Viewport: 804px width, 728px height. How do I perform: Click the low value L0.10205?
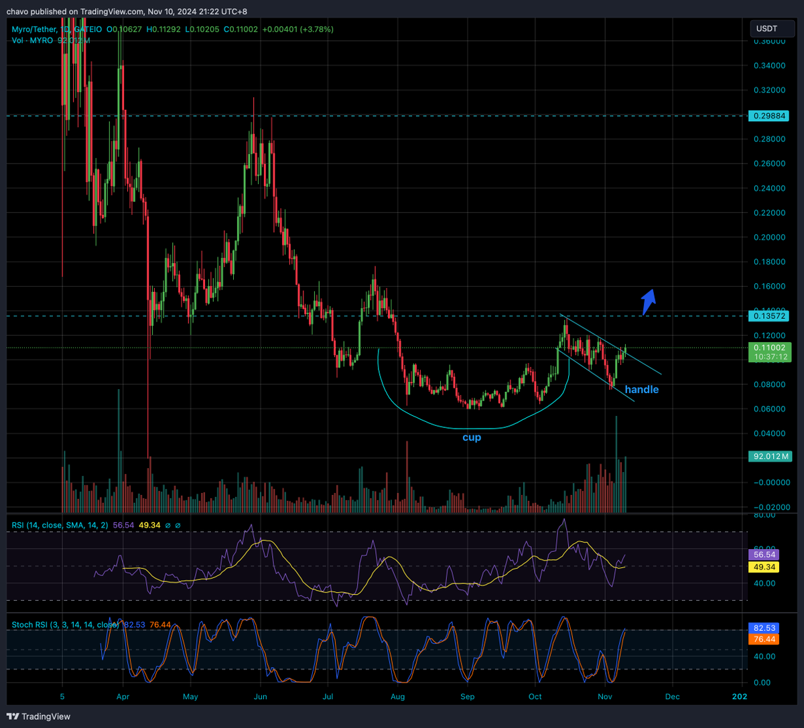pos(203,29)
